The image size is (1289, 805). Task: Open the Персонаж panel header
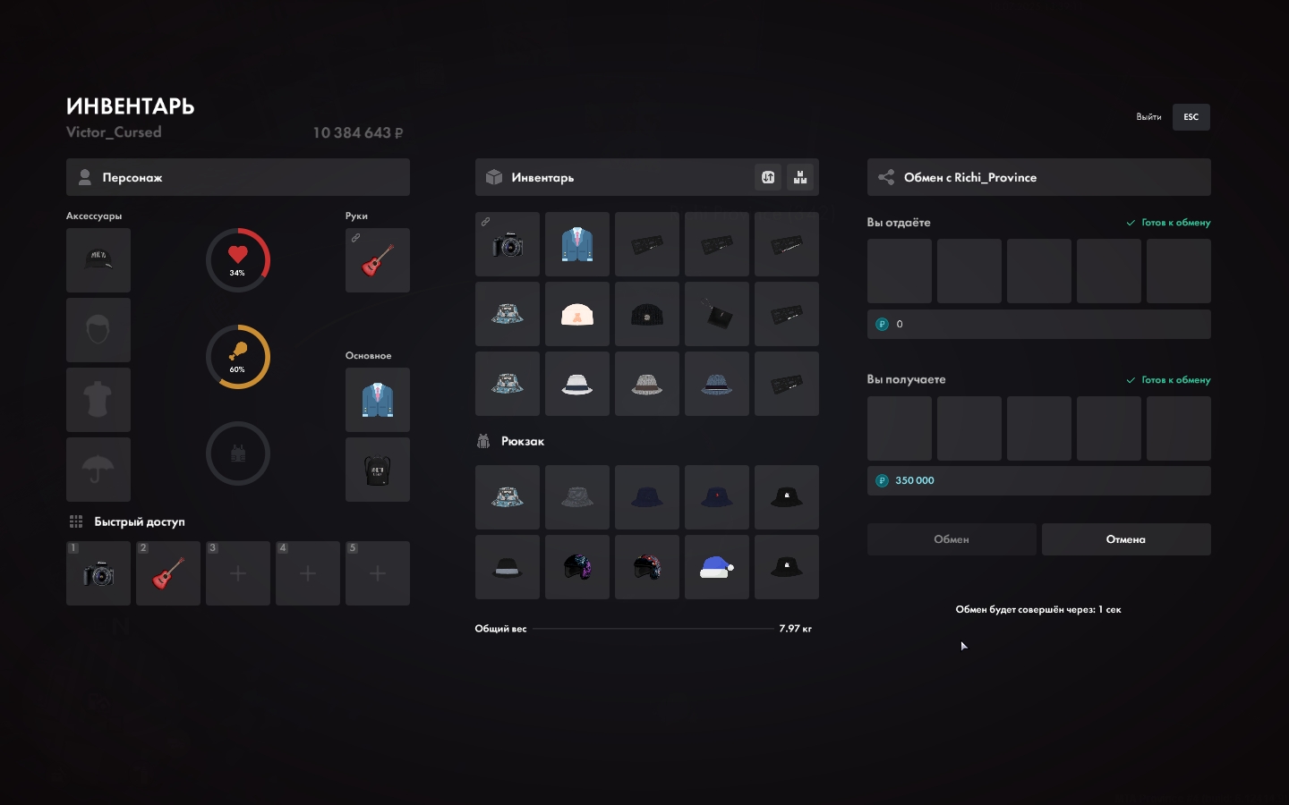tap(238, 177)
